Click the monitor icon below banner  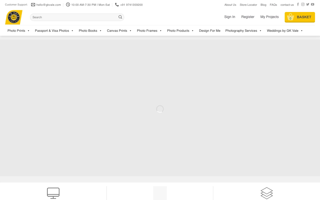tap(53, 193)
